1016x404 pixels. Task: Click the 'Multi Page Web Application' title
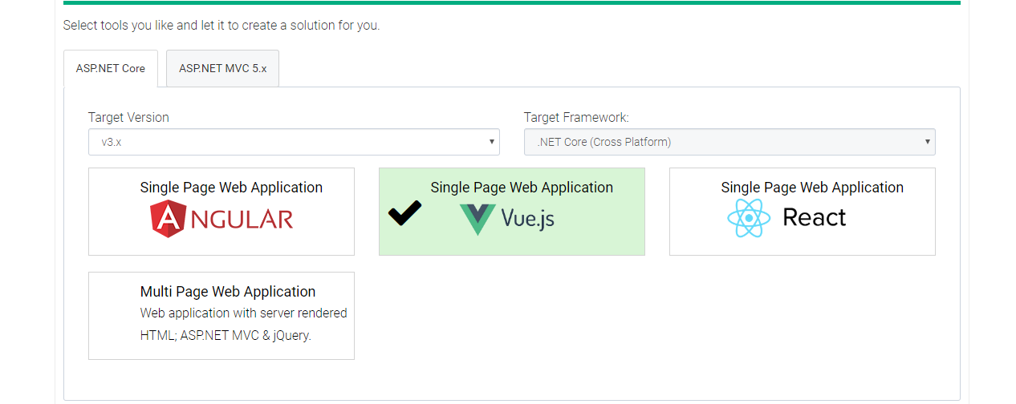[228, 292]
